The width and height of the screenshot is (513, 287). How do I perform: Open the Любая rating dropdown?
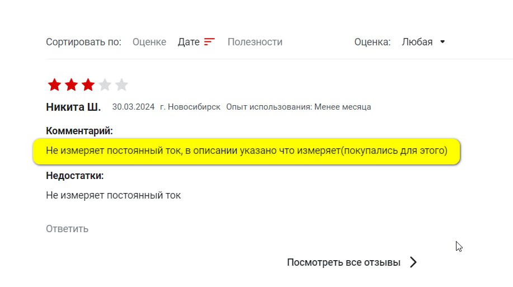click(423, 42)
